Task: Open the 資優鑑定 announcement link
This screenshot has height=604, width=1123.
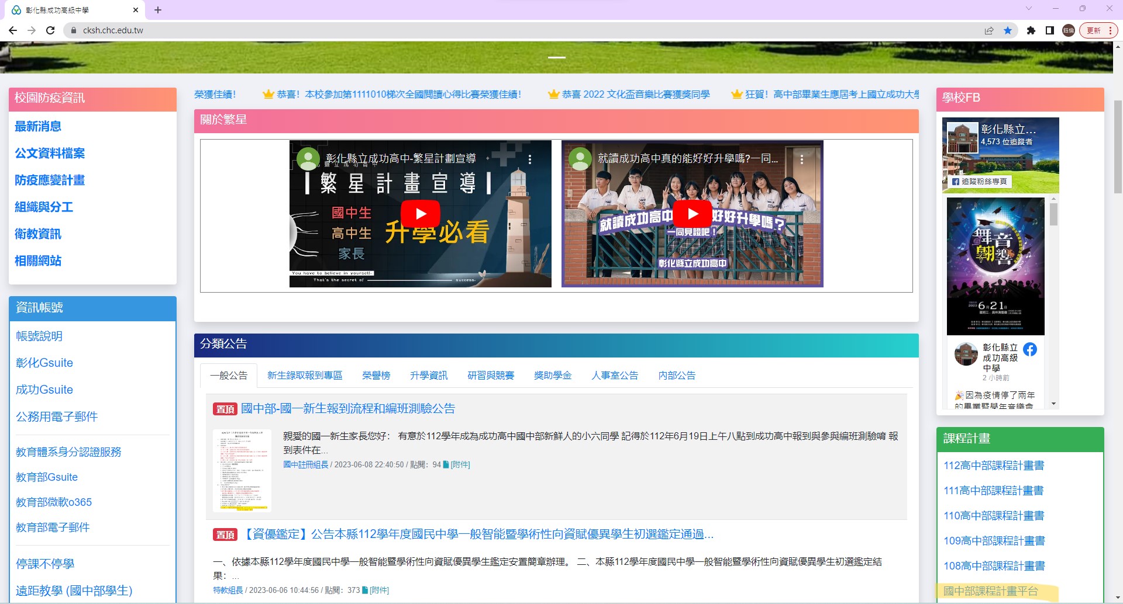Action: tap(477, 534)
